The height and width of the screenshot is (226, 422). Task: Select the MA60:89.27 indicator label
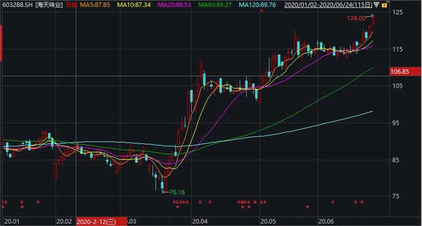click(214, 4)
